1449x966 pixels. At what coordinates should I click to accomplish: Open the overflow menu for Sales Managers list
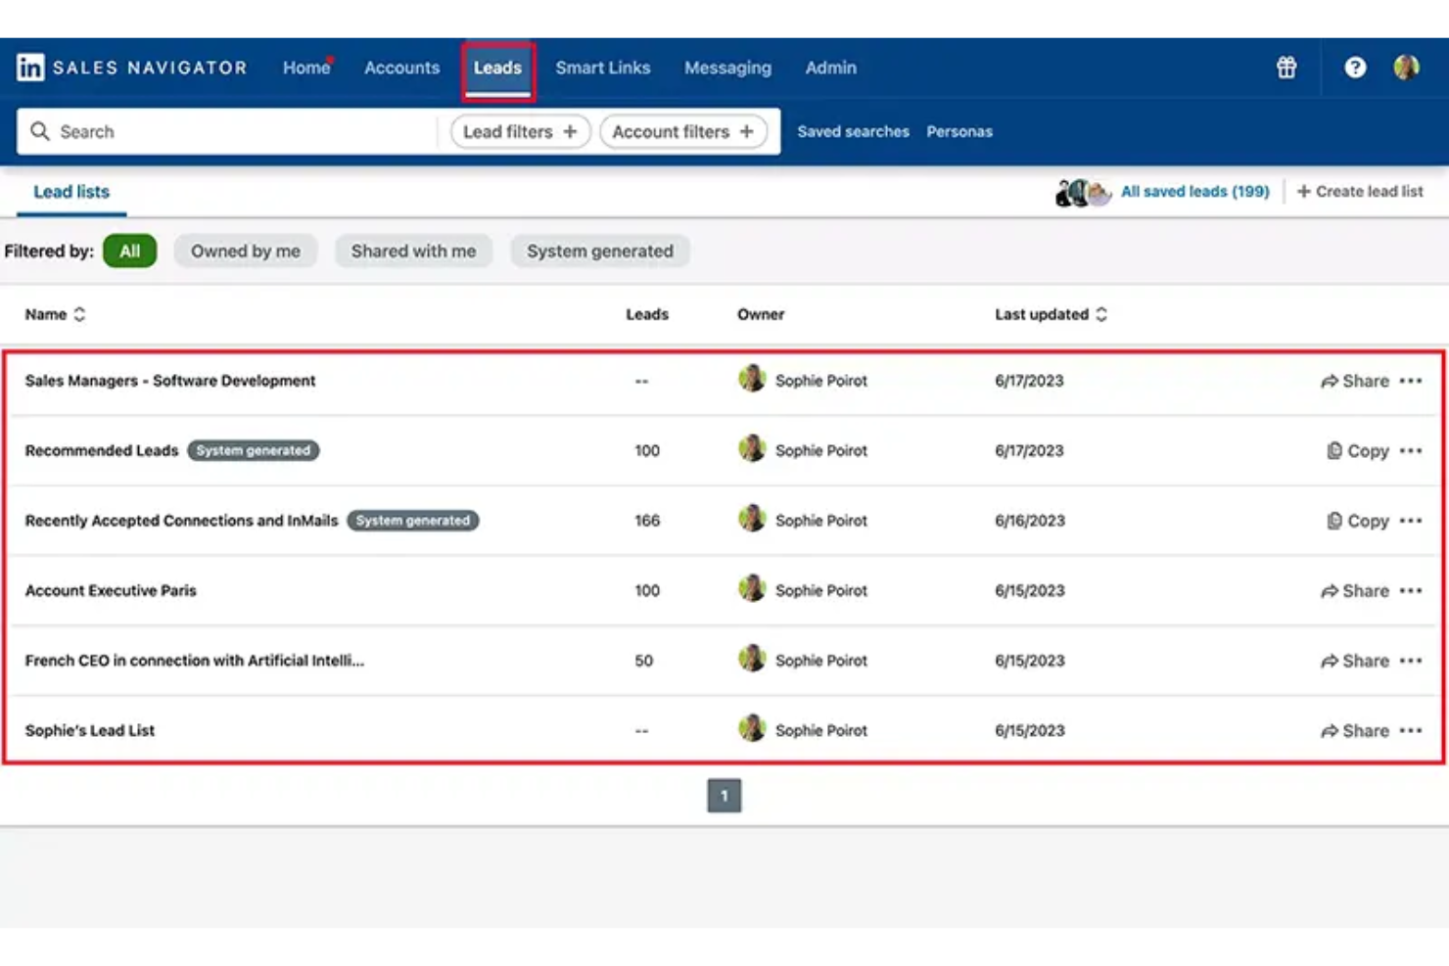click(x=1411, y=381)
